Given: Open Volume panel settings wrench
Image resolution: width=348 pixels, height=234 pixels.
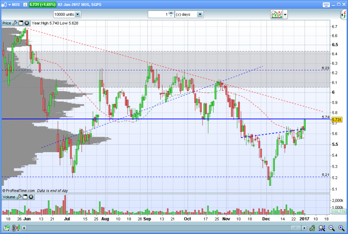Looking at the screenshot, I should [x=19, y=197].
